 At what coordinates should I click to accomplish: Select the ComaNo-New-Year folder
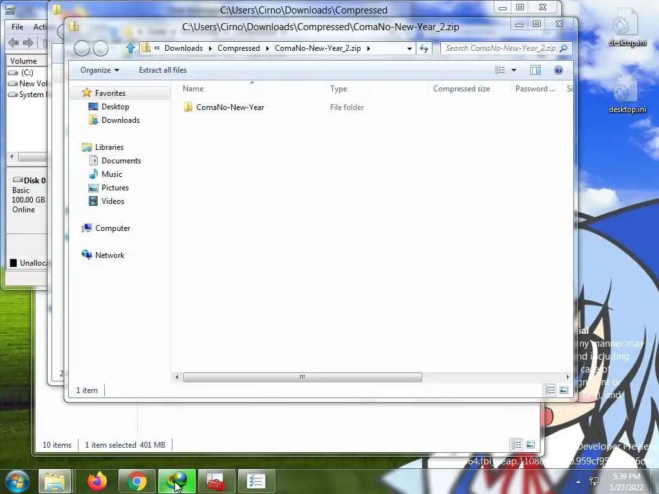pyautogui.click(x=230, y=107)
